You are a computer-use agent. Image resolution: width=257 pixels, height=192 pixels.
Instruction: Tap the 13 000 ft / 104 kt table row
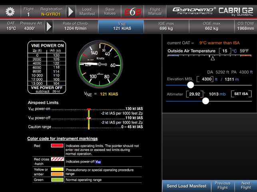tap(47, 83)
